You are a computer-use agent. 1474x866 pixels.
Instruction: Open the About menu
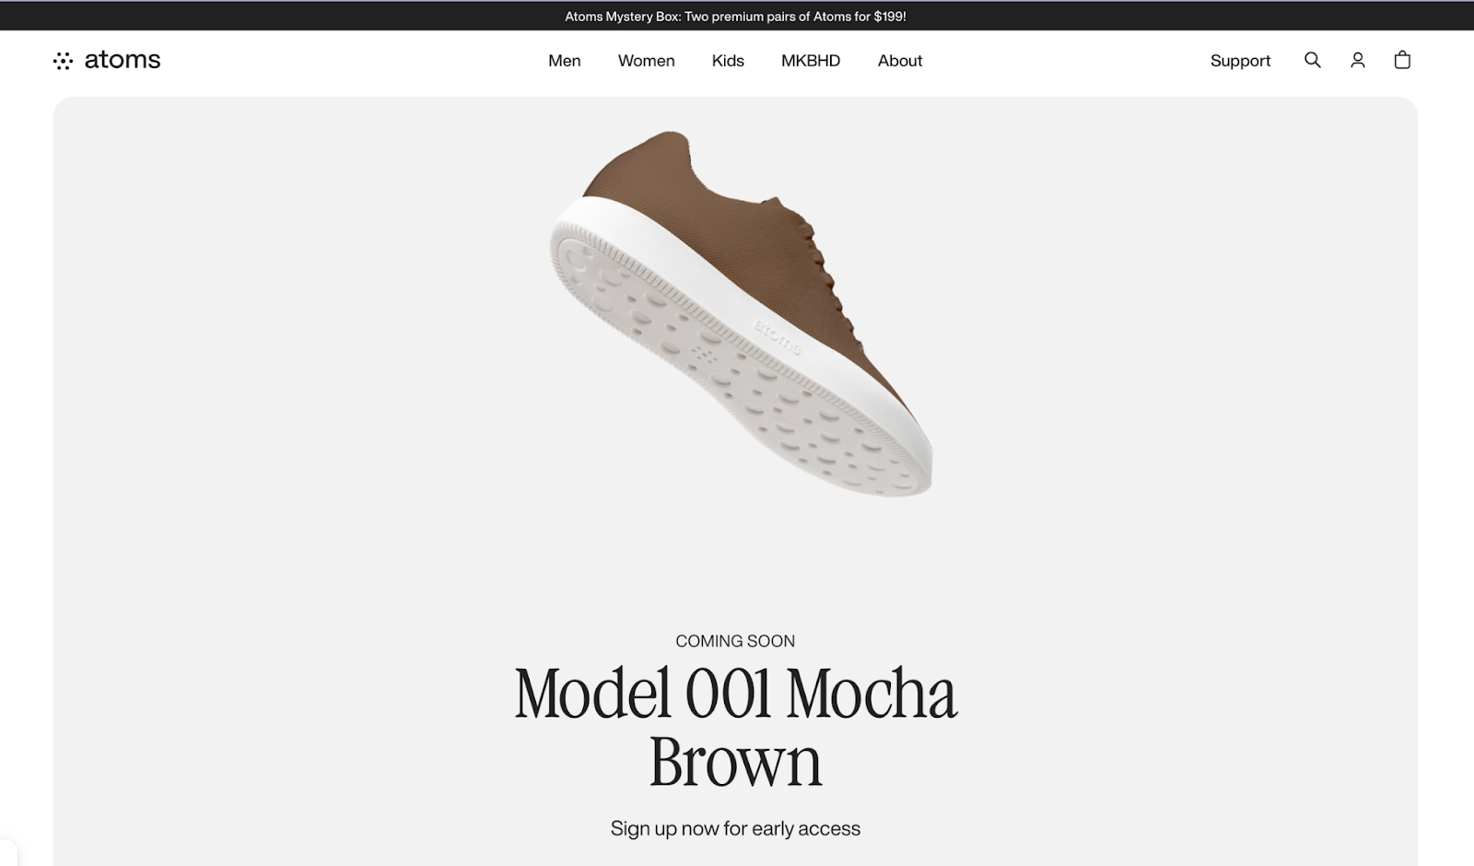click(900, 61)
